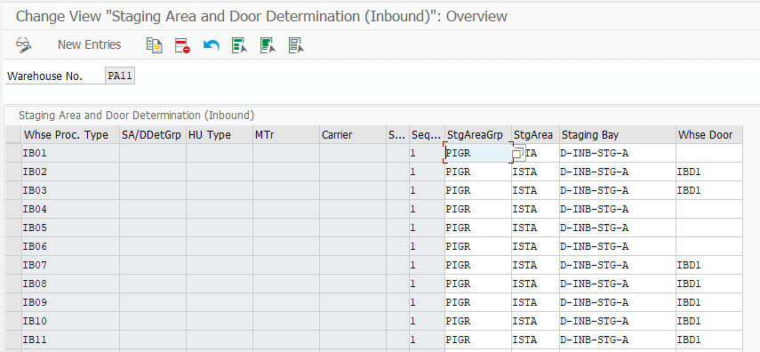
Task: Click the Display/Change glasses-pencil icon
Action: point(24,45)
